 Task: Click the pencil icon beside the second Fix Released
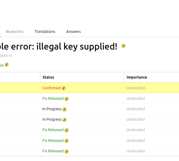click(67, 130)
